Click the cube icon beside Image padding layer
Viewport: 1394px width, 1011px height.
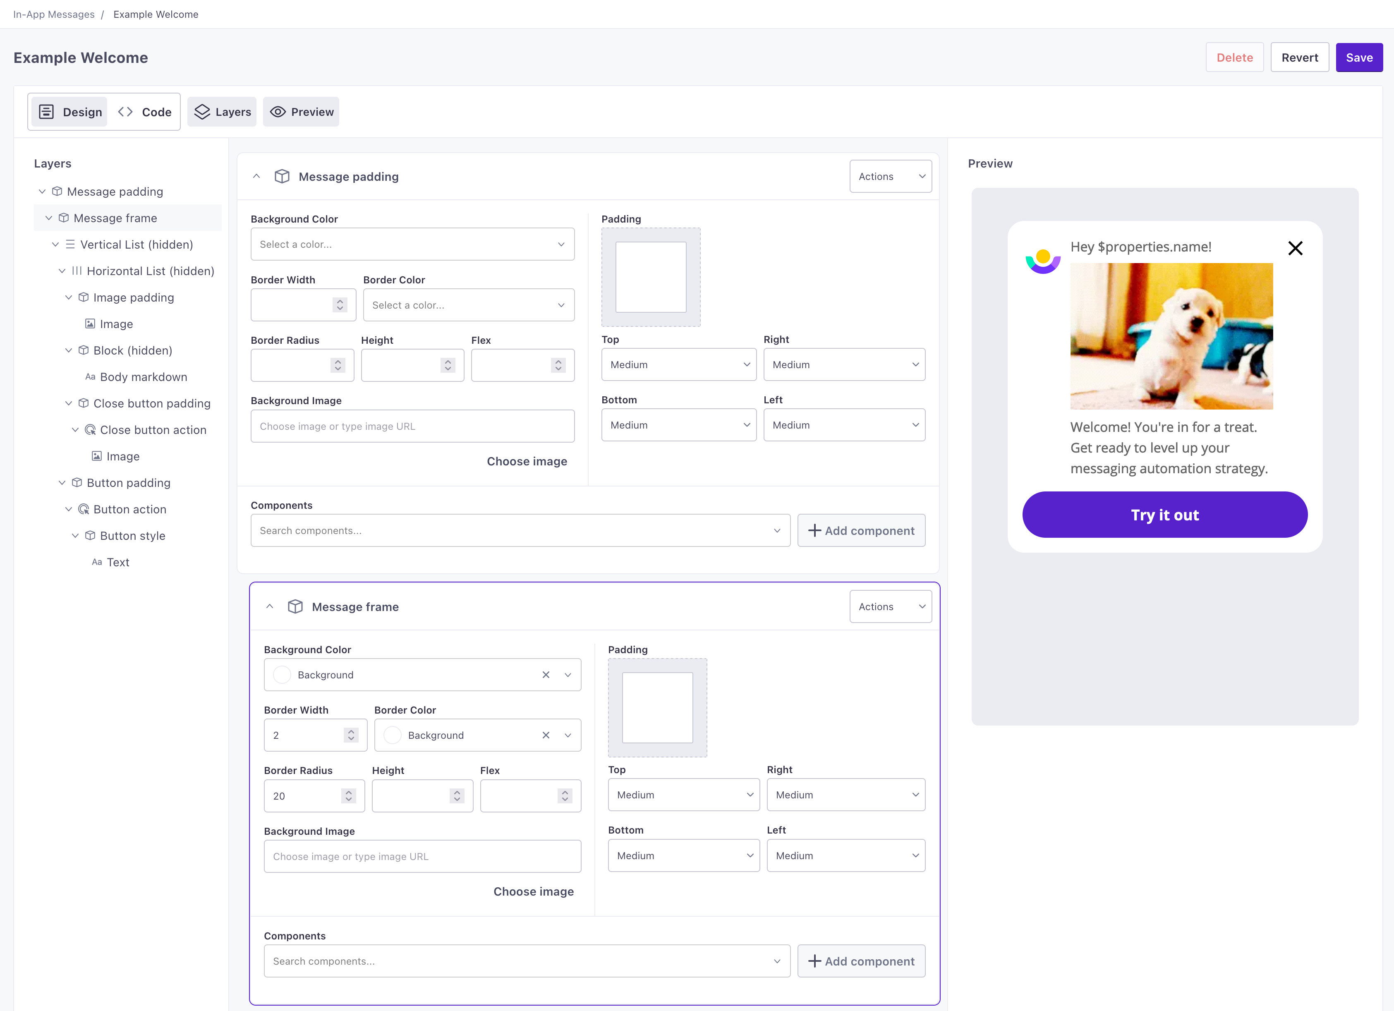84,297
